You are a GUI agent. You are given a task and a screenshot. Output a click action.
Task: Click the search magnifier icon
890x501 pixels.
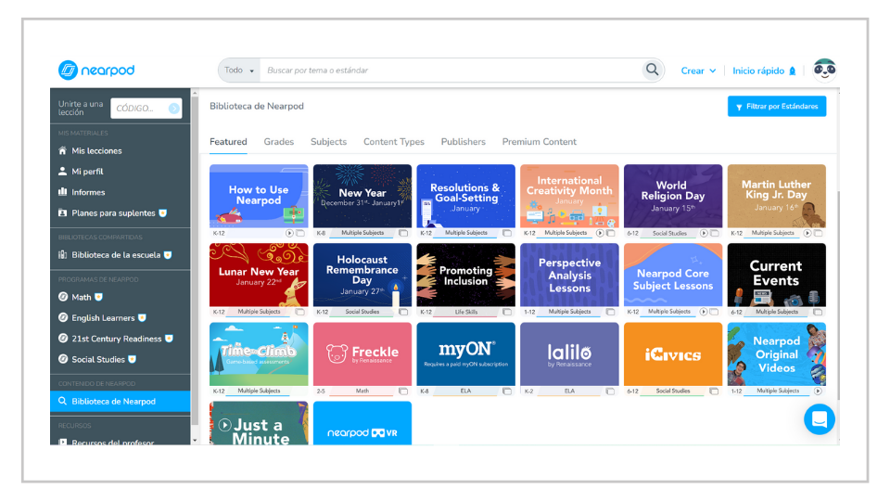(652, 70)
